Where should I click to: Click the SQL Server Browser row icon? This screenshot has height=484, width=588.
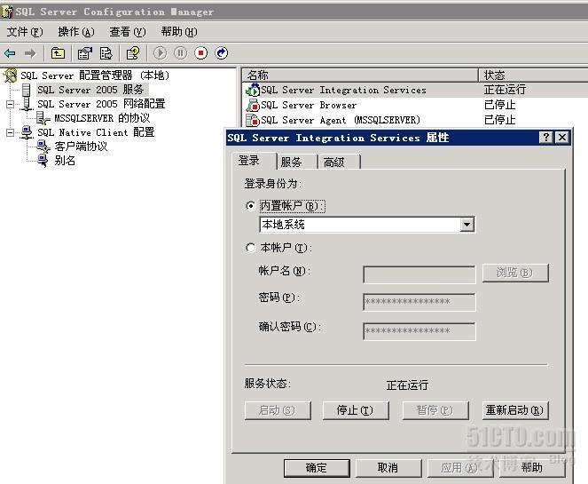tap(253, 105)
